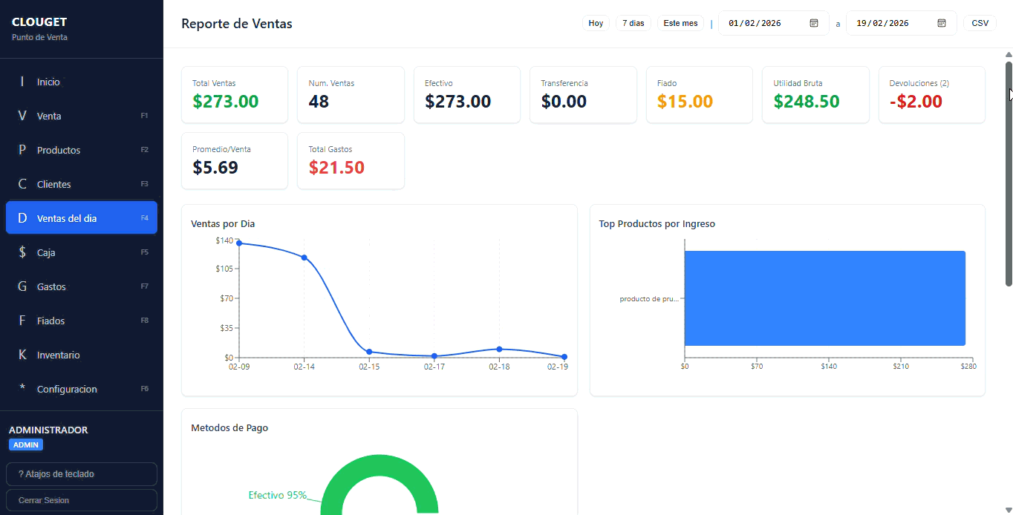Navigate to Venta label in sidebar
The width and height of the screenshot is (1013, 515).
tap(49, 116)
